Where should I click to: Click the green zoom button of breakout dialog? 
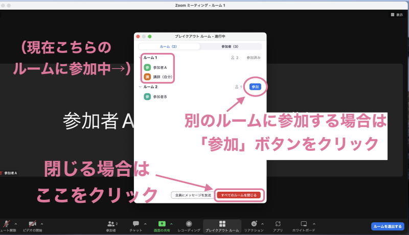point(150,36)
